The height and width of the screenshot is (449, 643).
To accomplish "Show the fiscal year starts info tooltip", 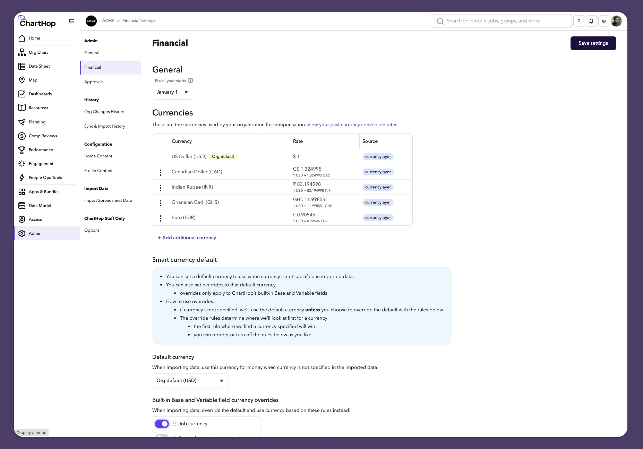I will click(x=190, y=80).
